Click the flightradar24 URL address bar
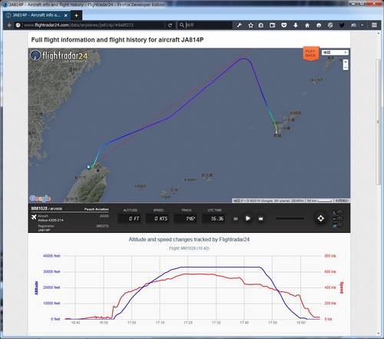The width and height of the screenshot is (384, 339). tap(94, 25)
